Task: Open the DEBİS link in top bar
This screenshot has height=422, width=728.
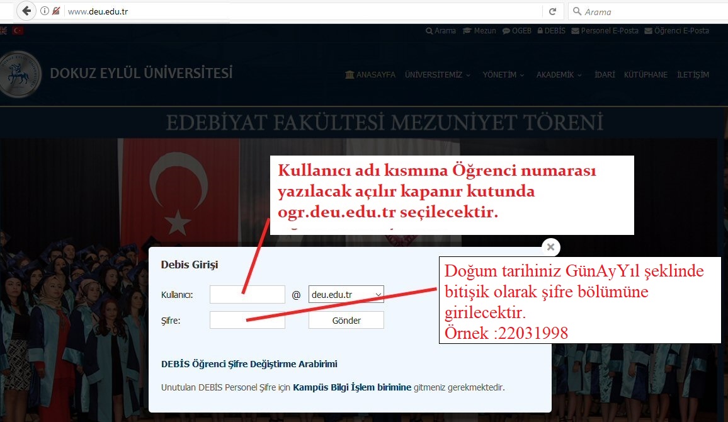Action: click(x=551, y=31)
